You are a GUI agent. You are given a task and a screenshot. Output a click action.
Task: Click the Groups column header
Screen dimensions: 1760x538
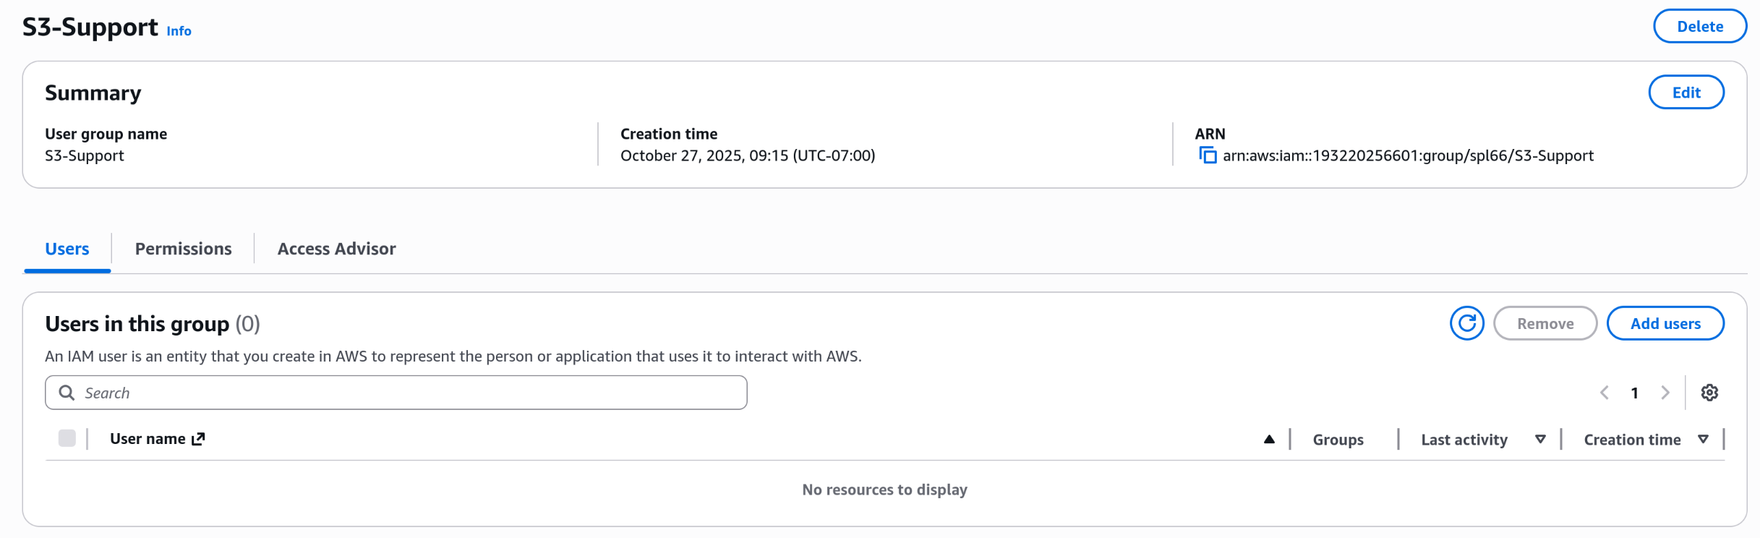click(x=1338, y=440)
